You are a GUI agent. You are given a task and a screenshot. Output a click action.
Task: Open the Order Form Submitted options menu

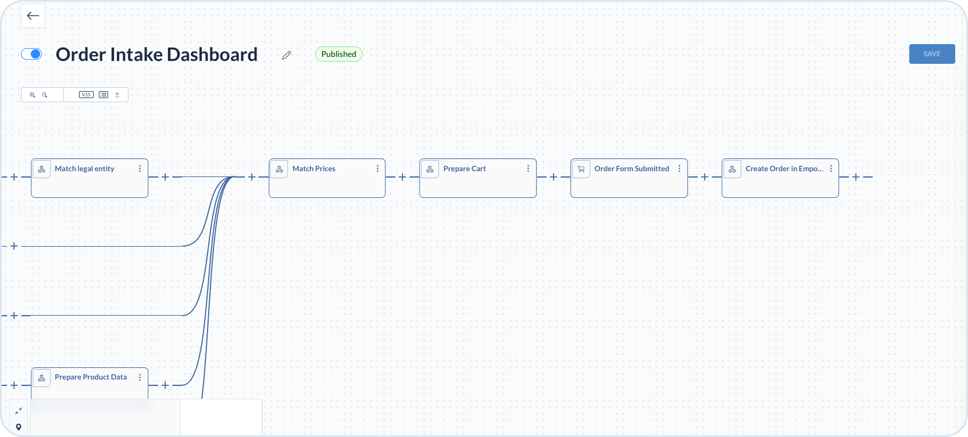[679, 169]
